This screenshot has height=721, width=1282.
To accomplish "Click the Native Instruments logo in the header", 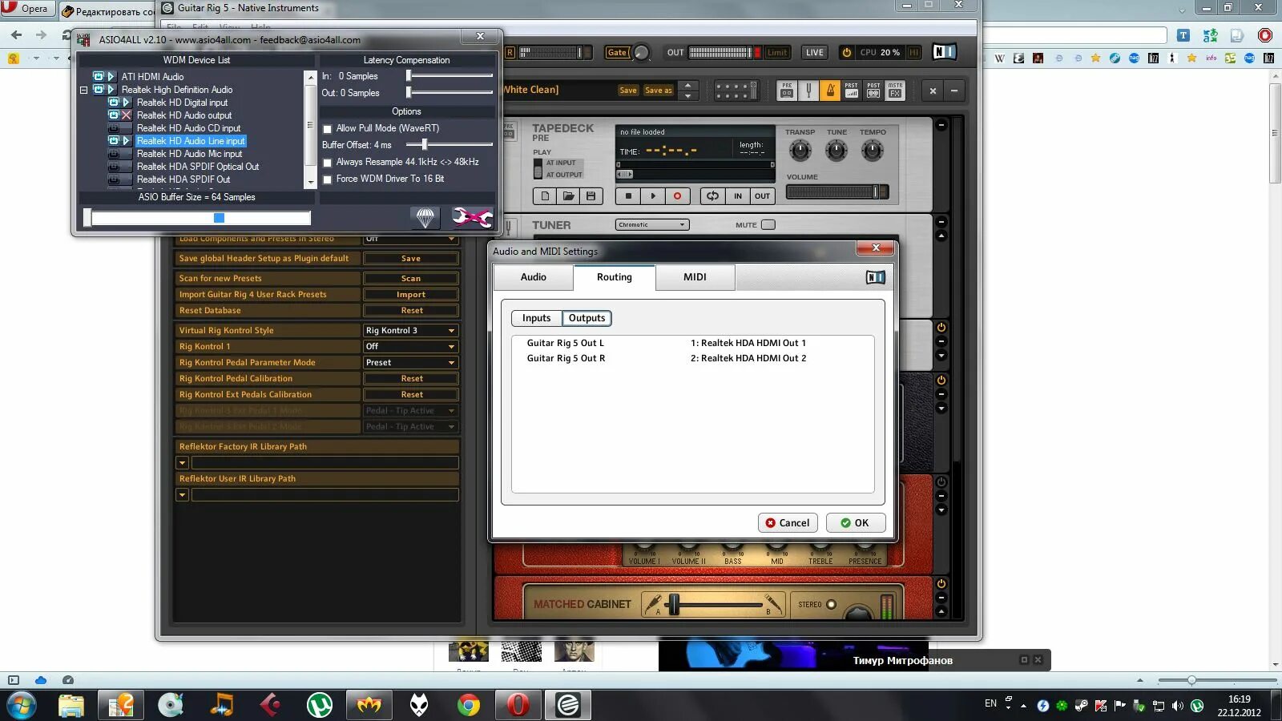I will coord(945,52).
